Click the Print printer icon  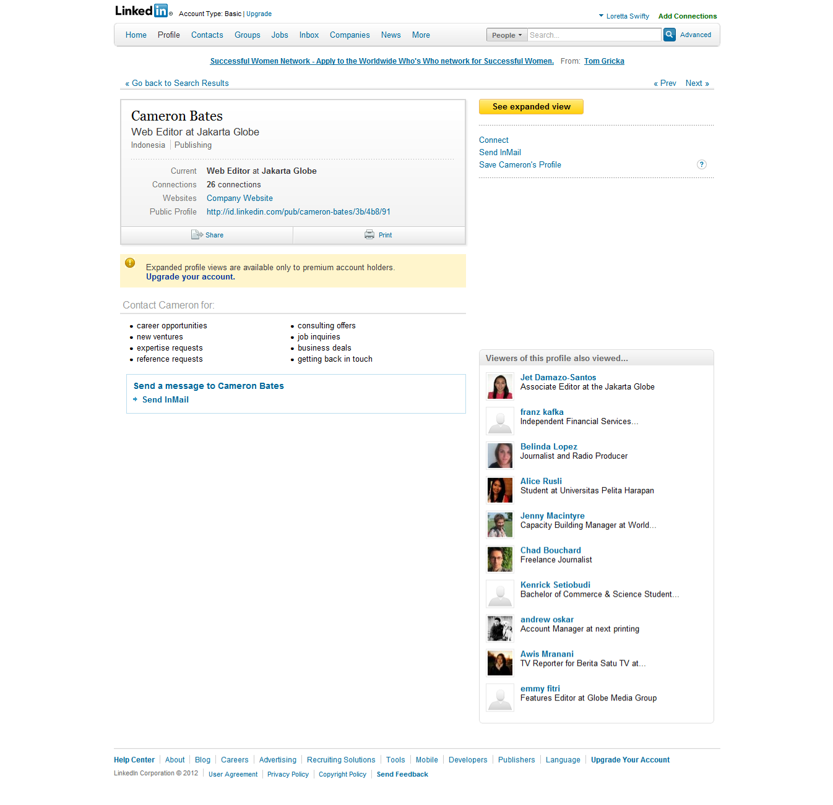pyautogui.click(x=369, y=234)
